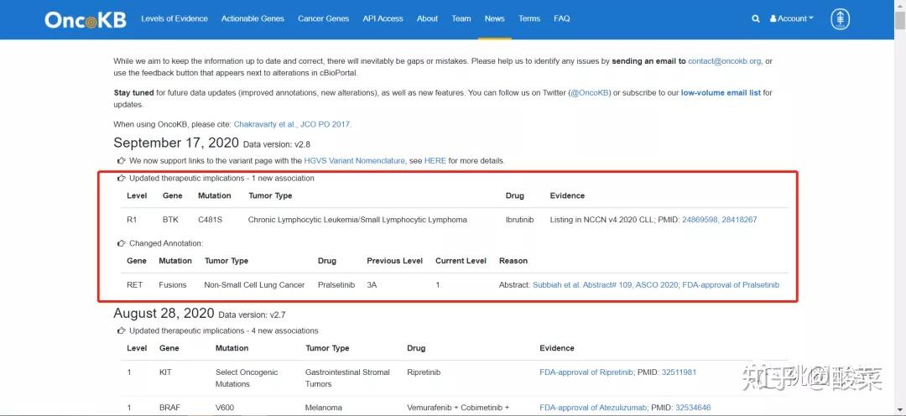Screen dimensions: 906x416
Task: Open PMID 32511981 link
Action: coord(679,372)
